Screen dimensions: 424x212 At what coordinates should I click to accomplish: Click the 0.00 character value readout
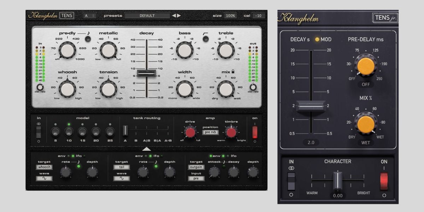338,195
